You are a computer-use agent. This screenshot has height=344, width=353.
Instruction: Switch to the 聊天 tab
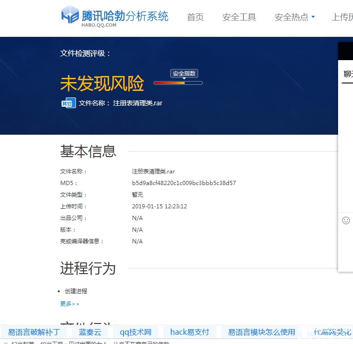pos(348,74)
